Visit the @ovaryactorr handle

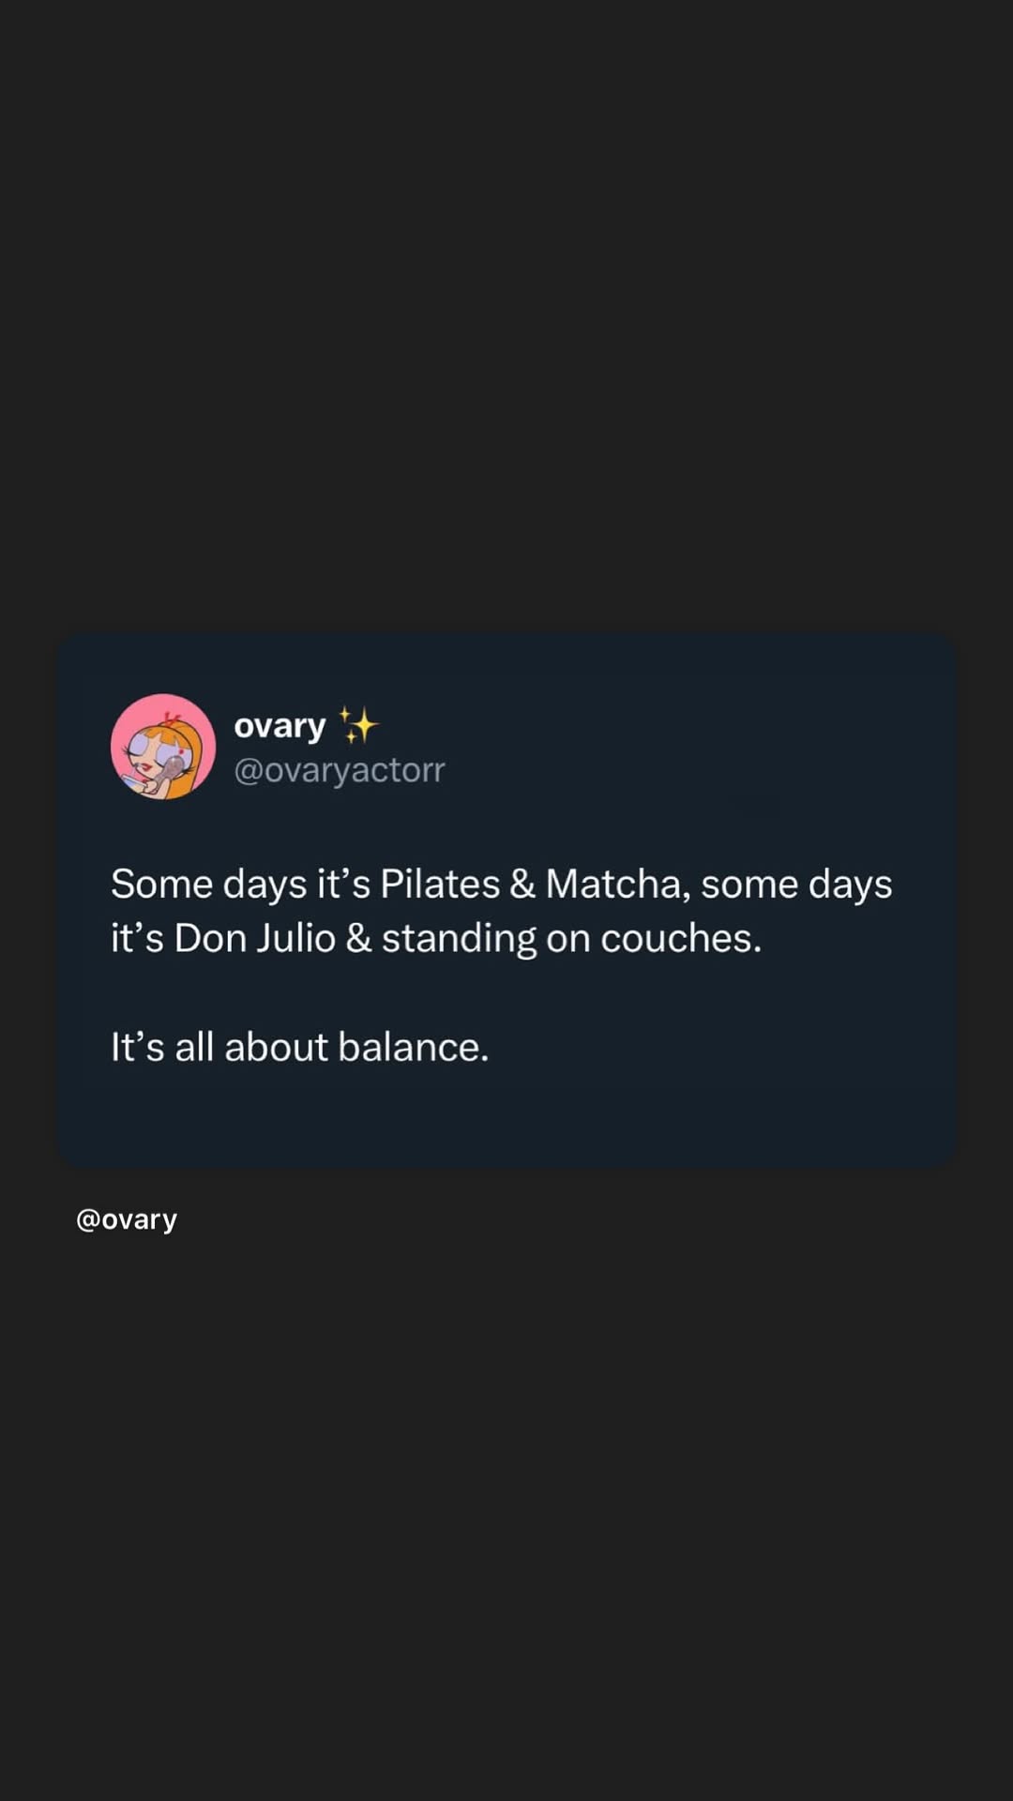[x=339, y=770]
